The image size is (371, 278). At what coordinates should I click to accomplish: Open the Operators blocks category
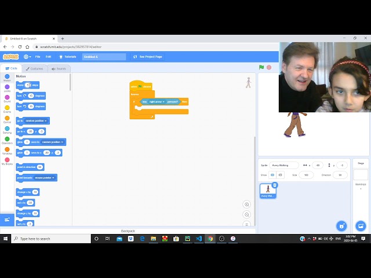click(7, 140)
